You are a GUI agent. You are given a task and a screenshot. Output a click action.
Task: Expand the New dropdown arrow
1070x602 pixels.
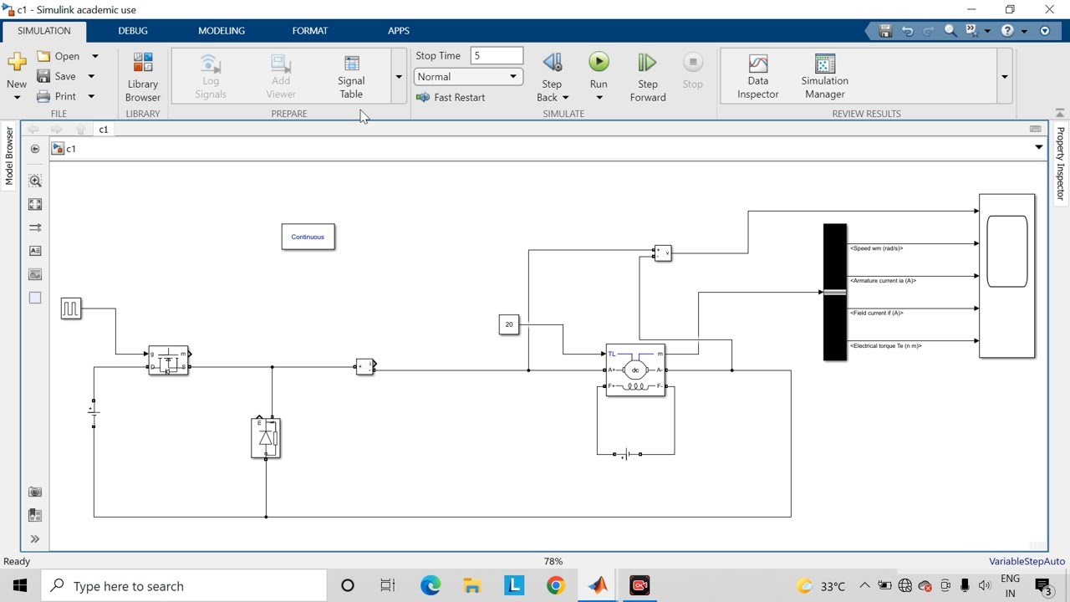tap(17, 98)
